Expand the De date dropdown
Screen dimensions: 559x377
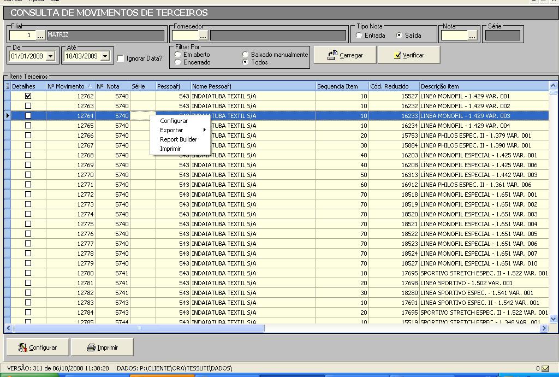click(51, 56)
